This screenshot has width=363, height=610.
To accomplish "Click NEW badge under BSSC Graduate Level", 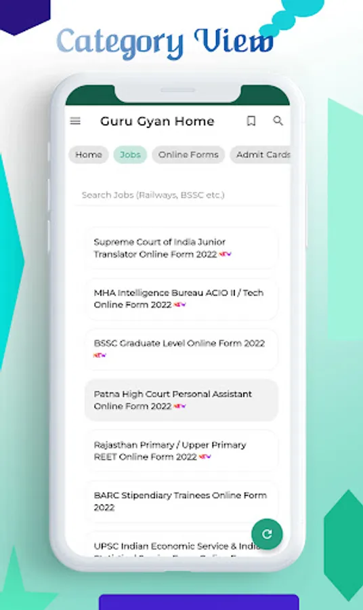I will coord(100,355).
